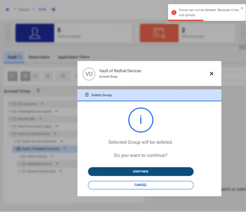
Task: Click the first grey square toolbar button
Action: tap(13, 76)
